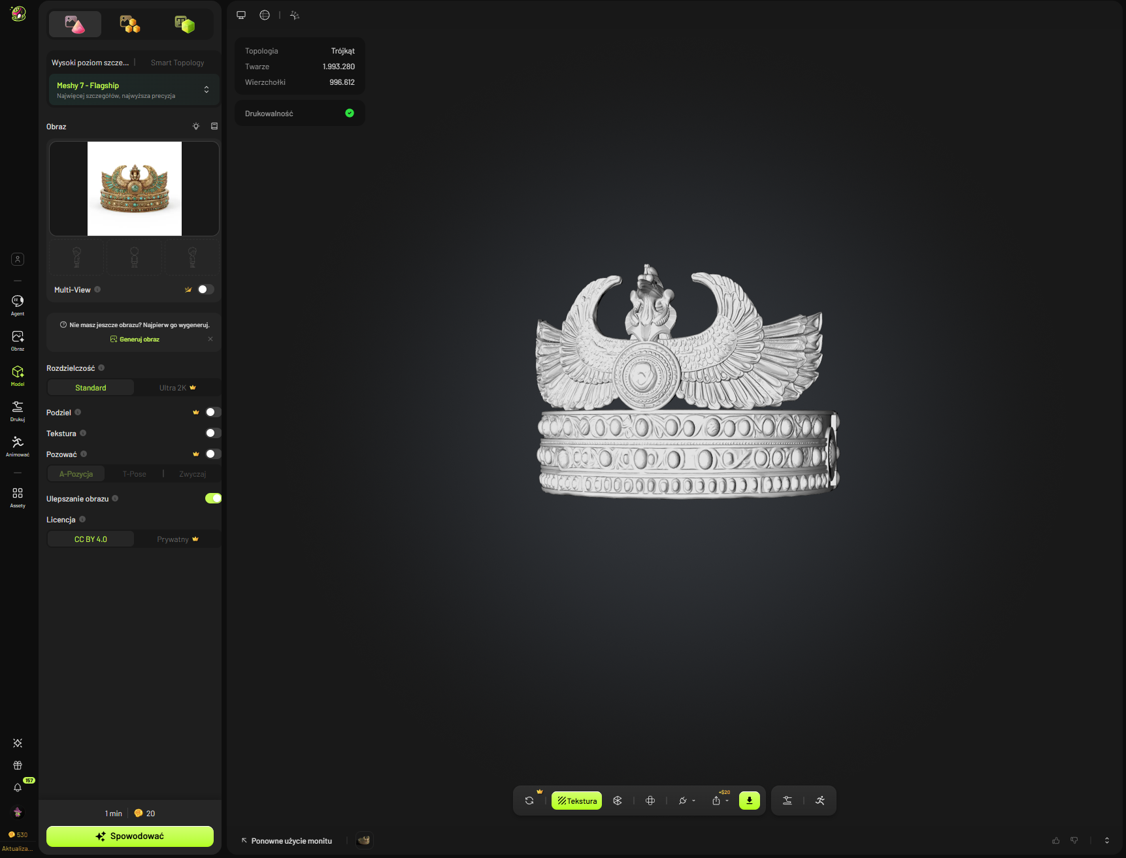Toggle the Multi-View switch
Screen dimensions: 1126x858
(x=206, y=289)
